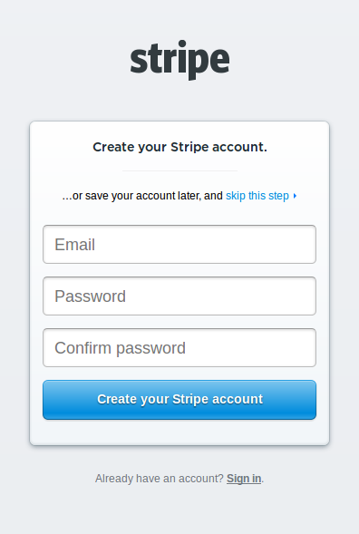
Task: Click the Stripe logo
Action: (179, 60)
